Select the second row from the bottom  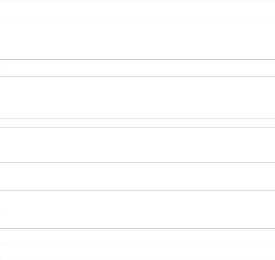[138, 236]
